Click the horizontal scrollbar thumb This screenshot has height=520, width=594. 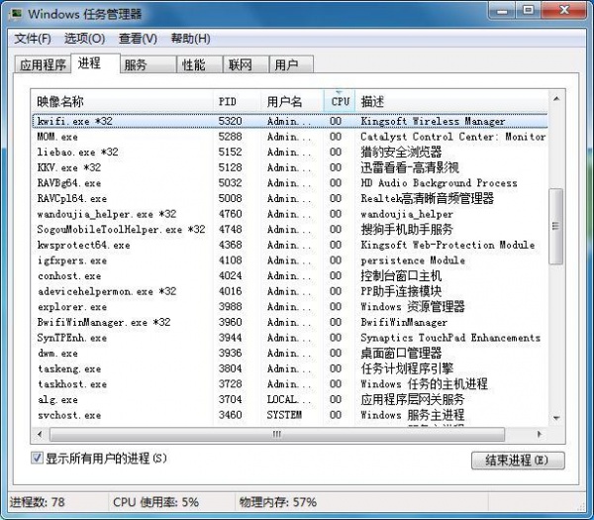(277, 435)
